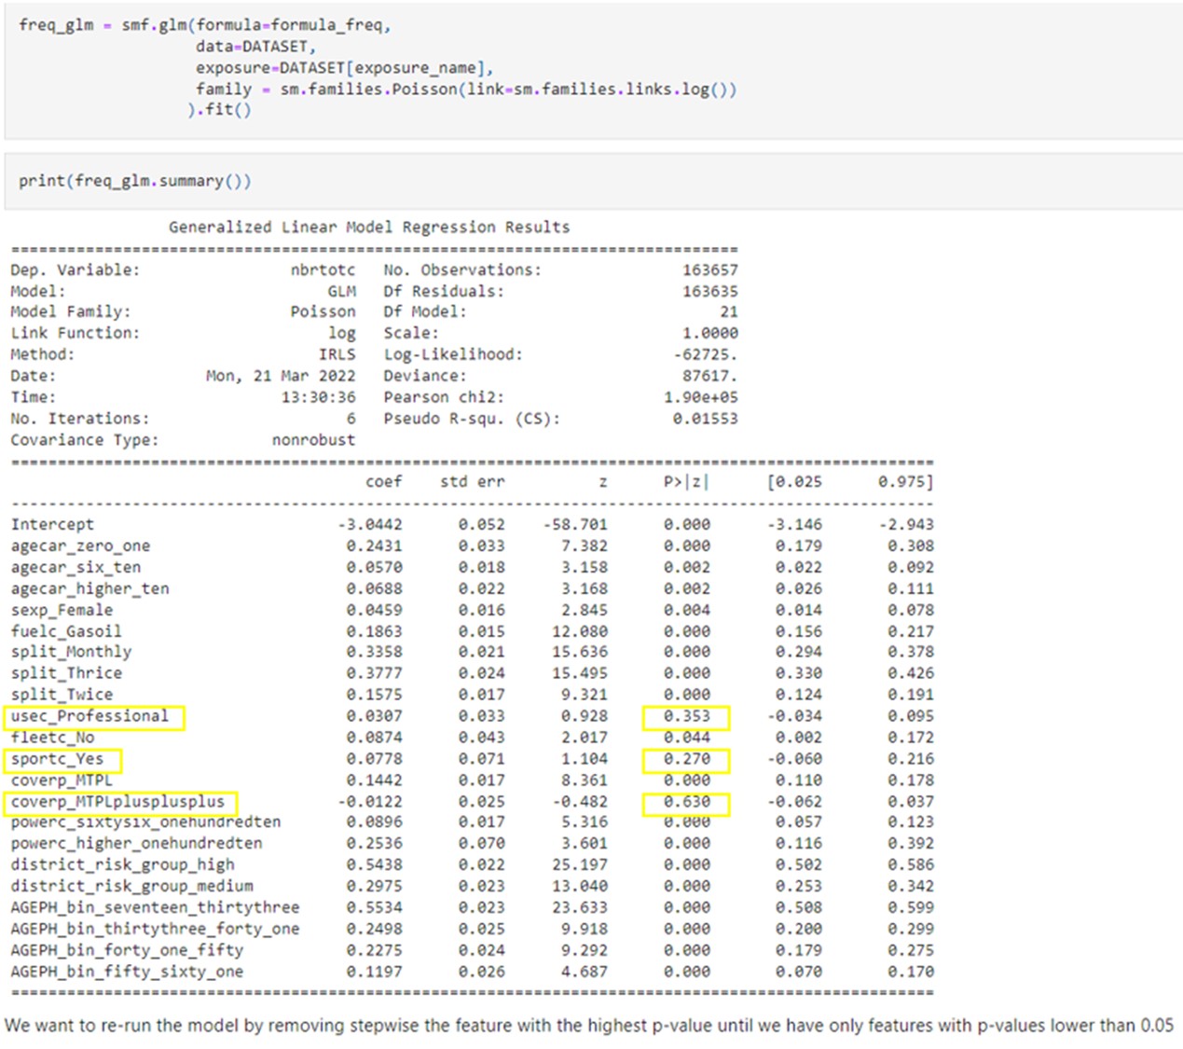Click the 'coverp_MTPL' row label
The width and height of the screenshot is (1183, 1049).
click(x=62, y=780)
